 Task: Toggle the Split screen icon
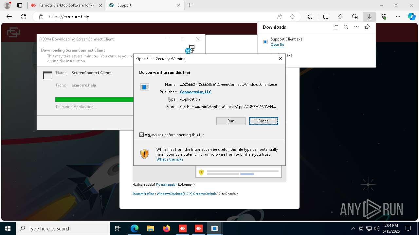[326, 17]
